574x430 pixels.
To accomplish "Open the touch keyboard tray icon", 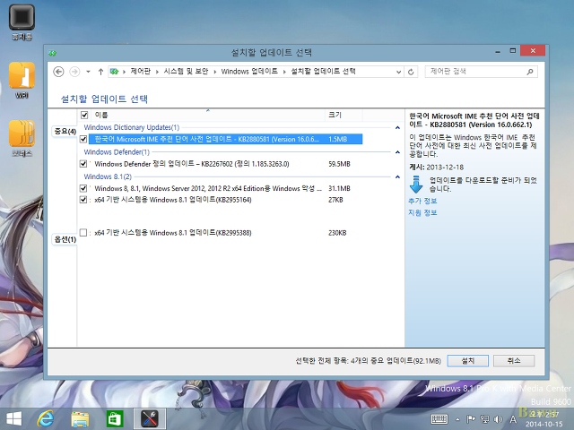I will pos(439,419).
